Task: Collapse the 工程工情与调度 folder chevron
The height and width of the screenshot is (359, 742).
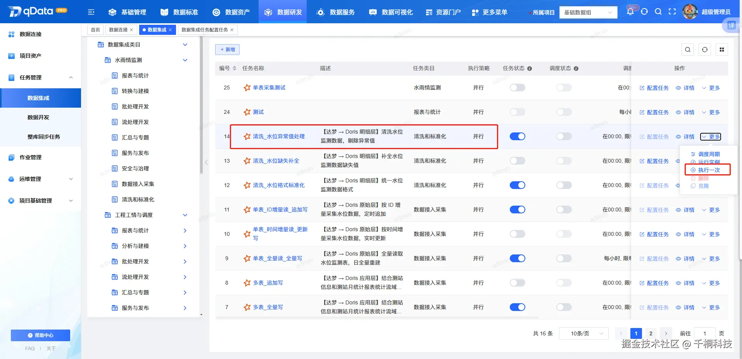Action: tap(185, 215)
